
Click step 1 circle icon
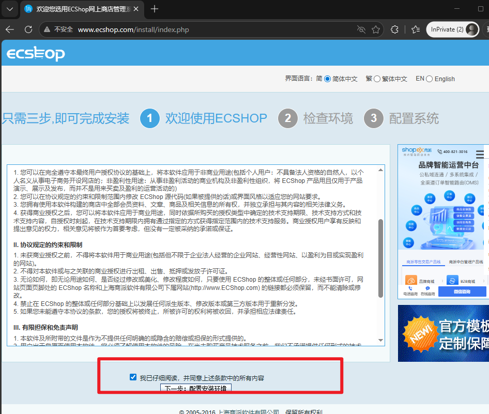(x=150, y=118)
